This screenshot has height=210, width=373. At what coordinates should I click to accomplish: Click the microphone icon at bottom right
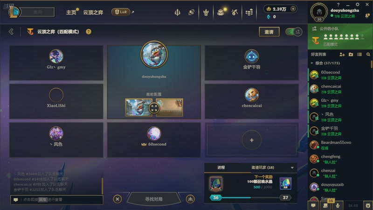(338, 205)
